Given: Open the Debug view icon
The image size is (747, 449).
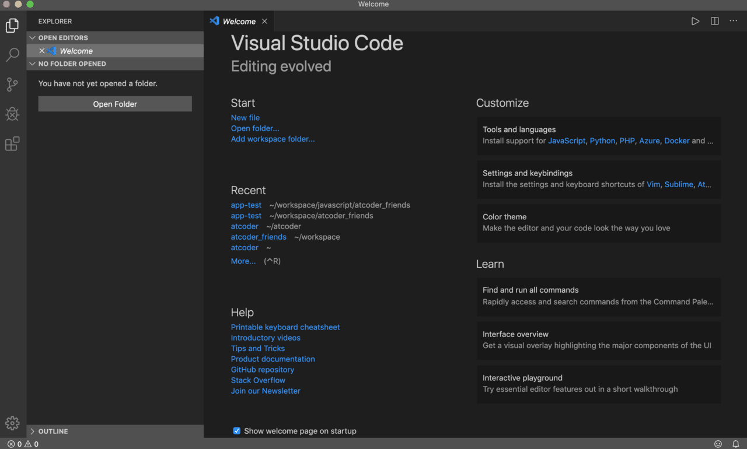Looking at the screenshot, I should [x=12, y=114].
